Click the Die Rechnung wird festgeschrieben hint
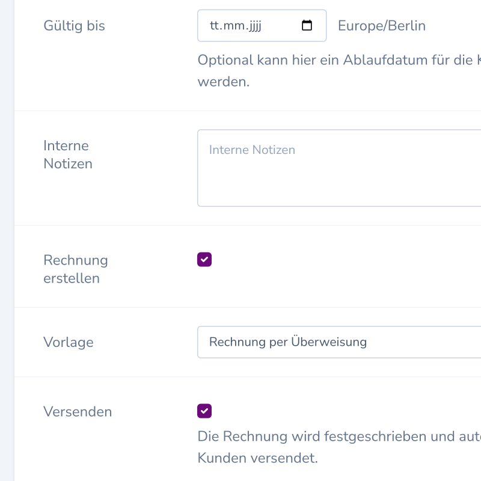Screen dimensions: 481x481 click(x=339, y=447)
